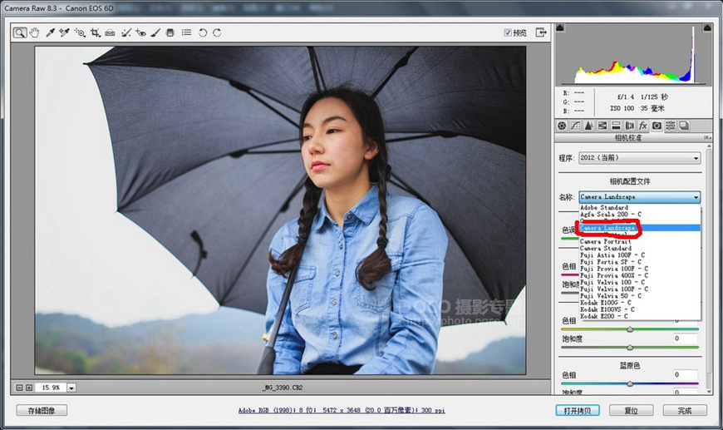Click the green primary 饱和度 saturation slider
723x430 pixels.
(x=630, y=348)
